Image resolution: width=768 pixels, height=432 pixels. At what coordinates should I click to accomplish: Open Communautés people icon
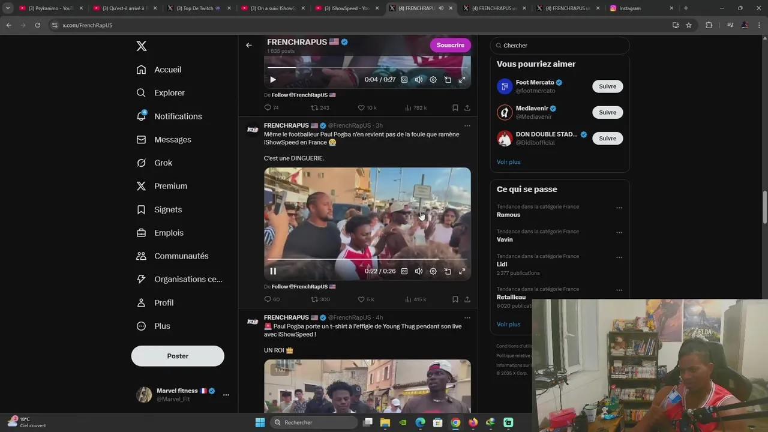click(141, 256)
